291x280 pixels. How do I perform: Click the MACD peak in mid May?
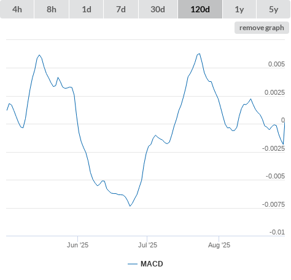[39, 55]
